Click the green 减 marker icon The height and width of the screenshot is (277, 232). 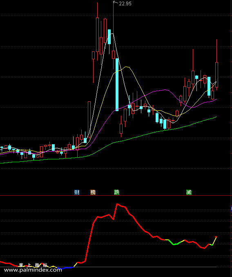(189, 192)
